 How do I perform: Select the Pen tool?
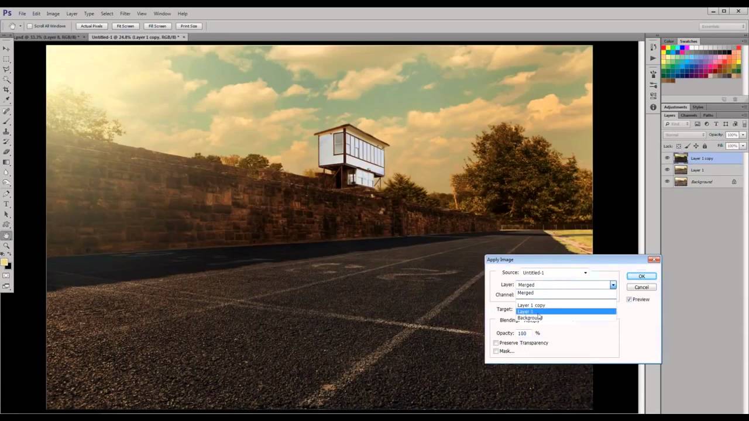tap(6, 194)
